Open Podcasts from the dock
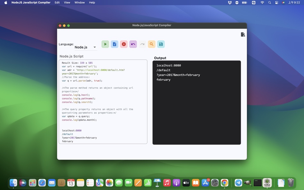This screenshot has width=304, height=190. tap(176, 183)
